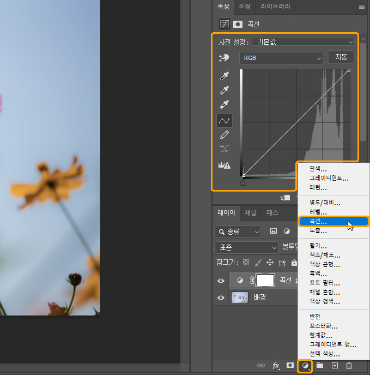Pick the white point eyedropper
The width and height of the screenshot is (370, 375).
click(224, 104)
